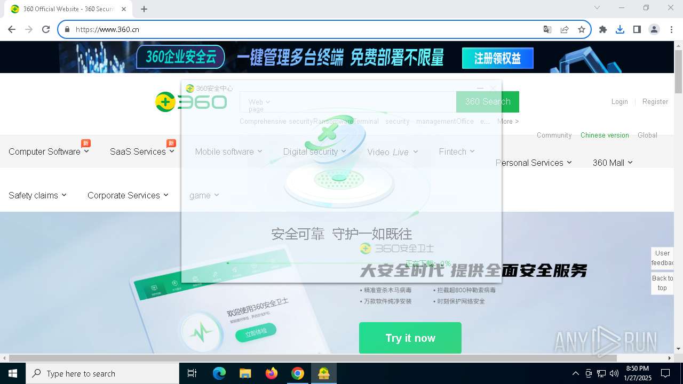Click the 360 enterprise security cloud register banner button

click(x=498, y=58)
